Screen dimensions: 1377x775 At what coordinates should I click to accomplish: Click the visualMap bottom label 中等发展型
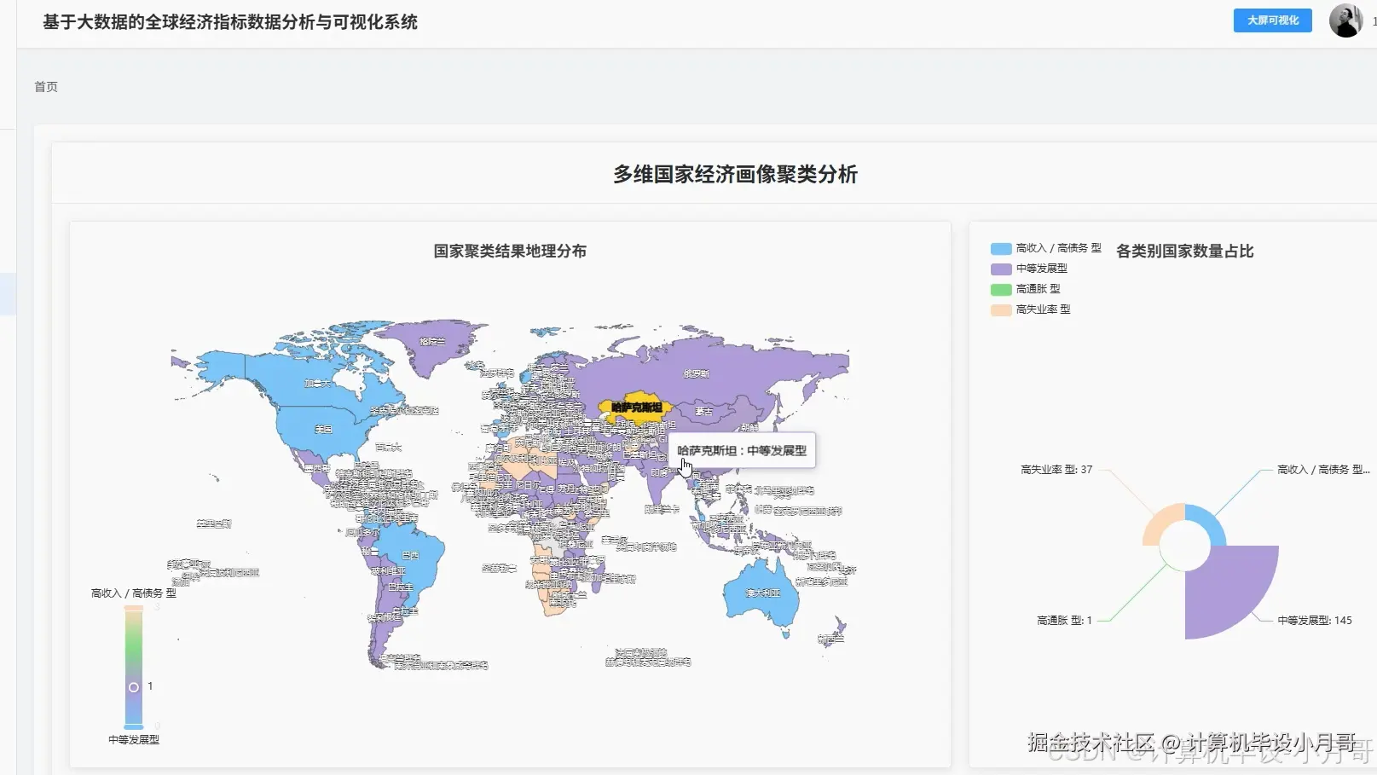click(134, 740)
